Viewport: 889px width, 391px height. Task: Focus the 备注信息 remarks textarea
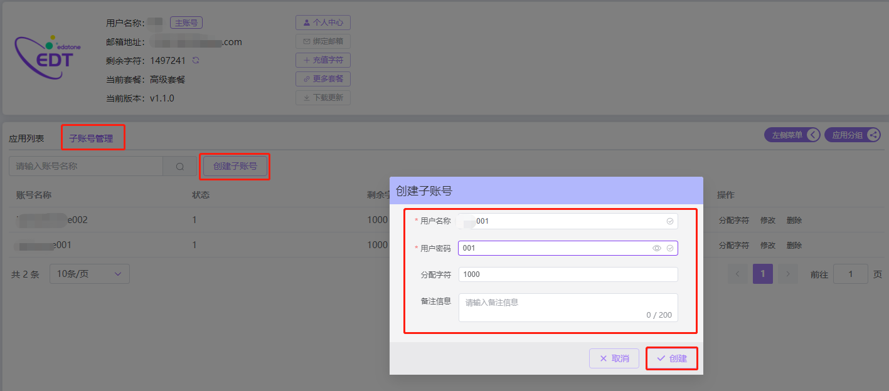(568, 307)
